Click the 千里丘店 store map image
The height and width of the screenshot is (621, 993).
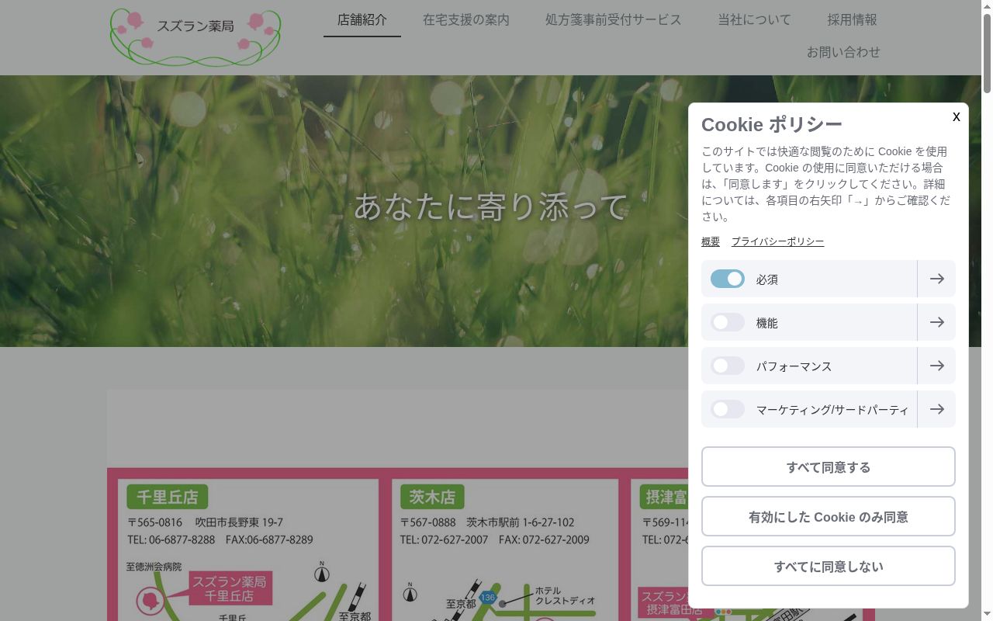coord(248,550)
